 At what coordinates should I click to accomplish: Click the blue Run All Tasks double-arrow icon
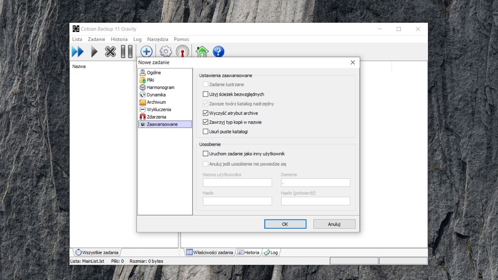coord(78,51)
